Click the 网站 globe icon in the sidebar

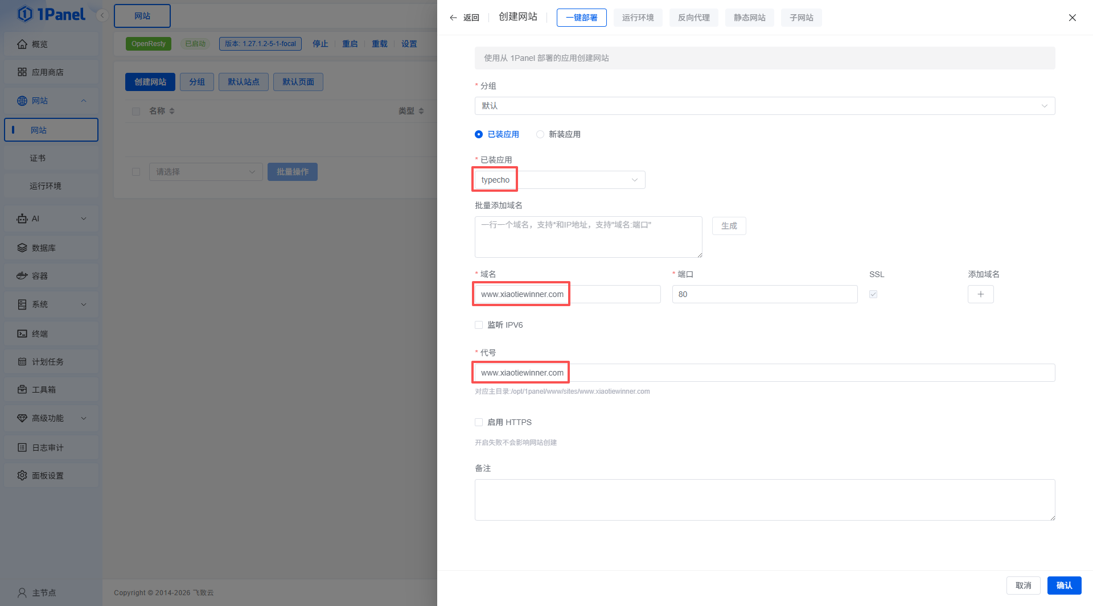pyautogui.click(x=22, y=101)
